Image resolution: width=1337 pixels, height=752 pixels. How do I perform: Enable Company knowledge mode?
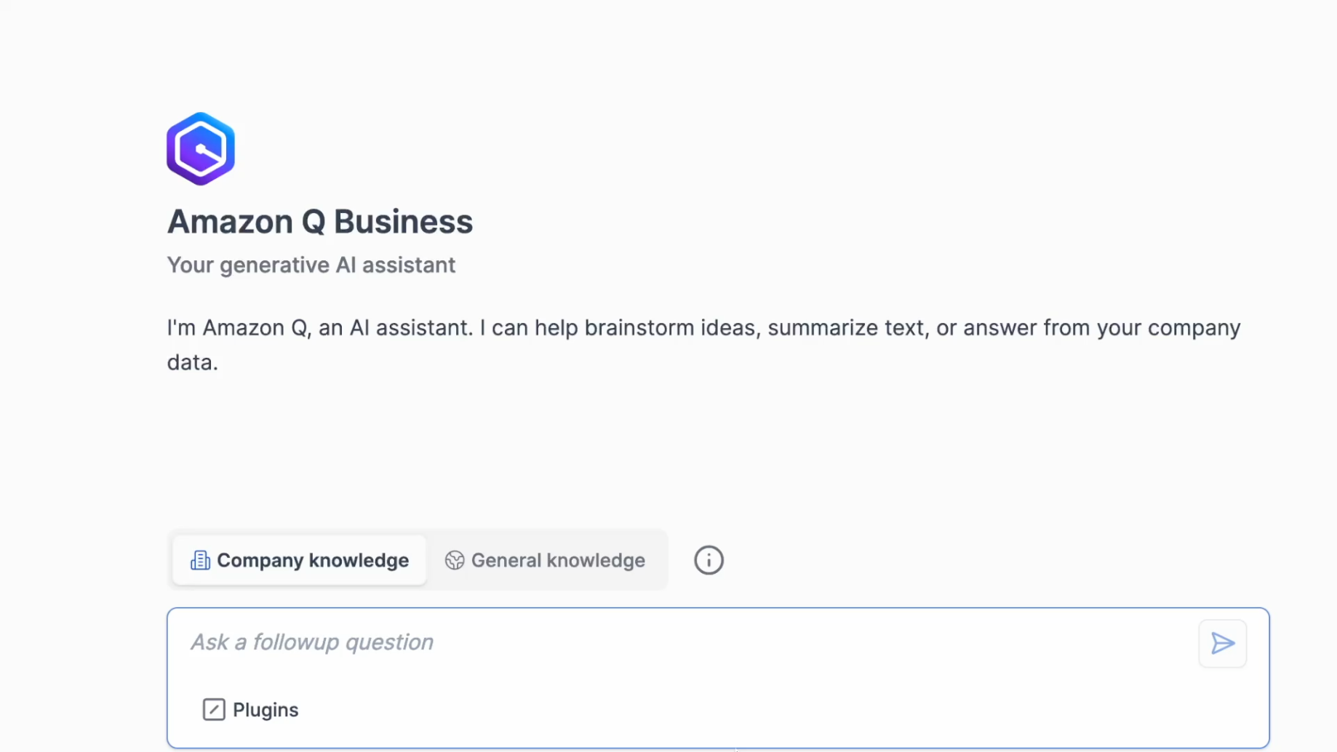313,560
